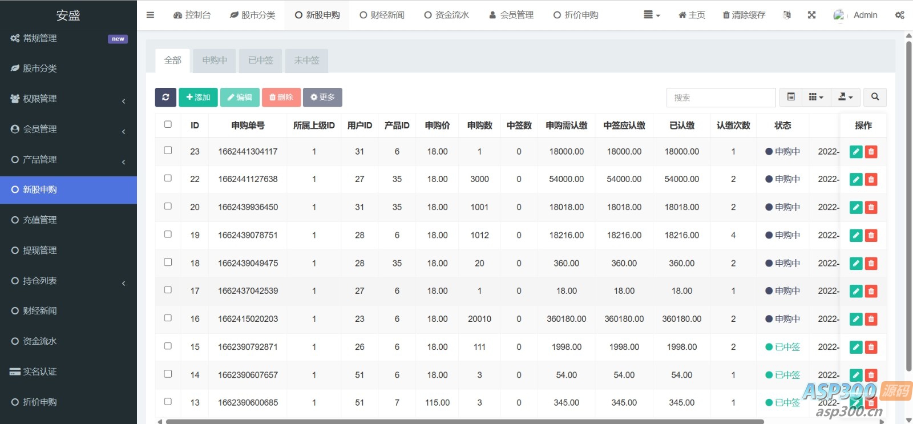Open the 财经新闻 top navigation tab
The width and height of the screenshot is (913, 424).
tap(382, 15)
